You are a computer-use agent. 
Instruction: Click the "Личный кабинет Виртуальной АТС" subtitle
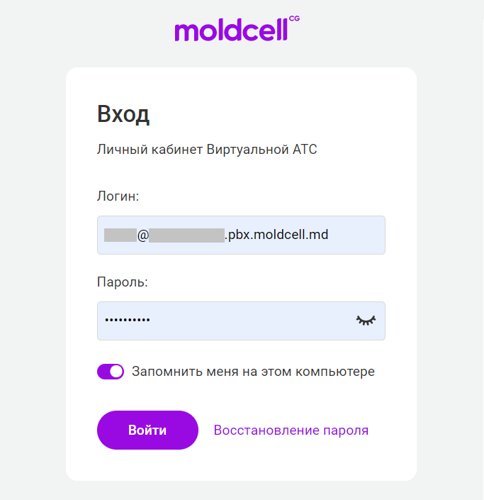point(207,150)
